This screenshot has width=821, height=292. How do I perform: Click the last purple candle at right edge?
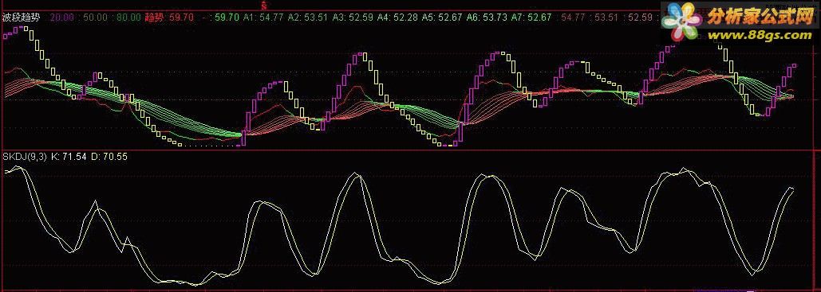[794, 66]
